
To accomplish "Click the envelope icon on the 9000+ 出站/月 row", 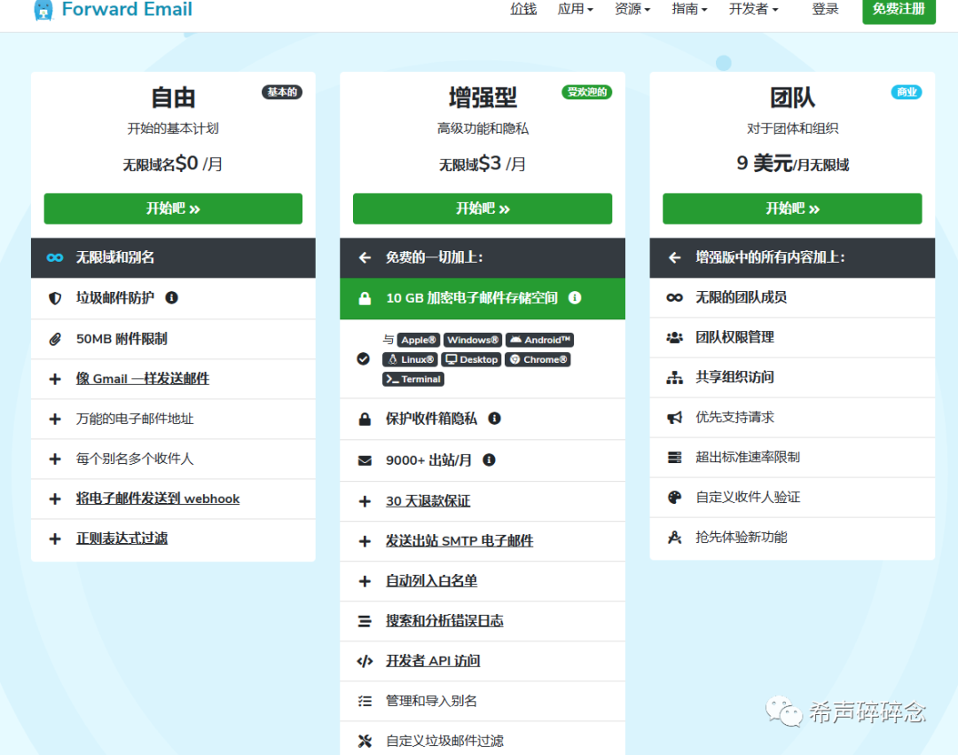I will [x=365, y=459].
